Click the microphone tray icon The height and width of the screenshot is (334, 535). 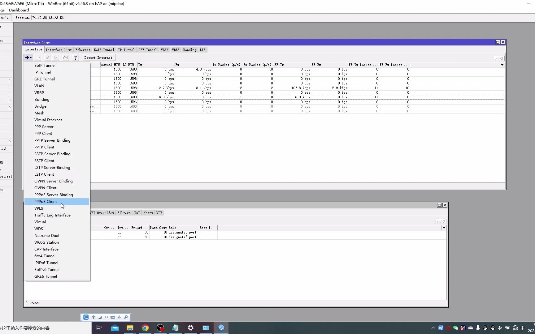478,328
